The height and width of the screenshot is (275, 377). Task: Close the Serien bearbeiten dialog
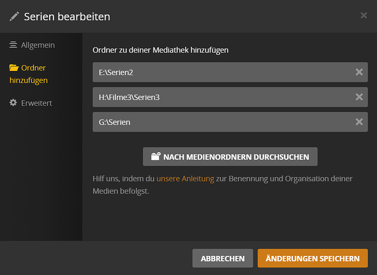point(363,15)
